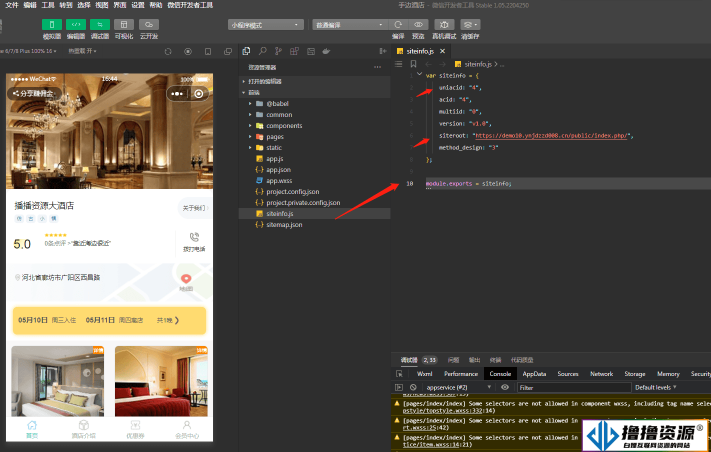This screenshot has height=452, width=711.
Task: Click the simulator refresh icon
Action: pyautogui.click(x=168, y=51)
